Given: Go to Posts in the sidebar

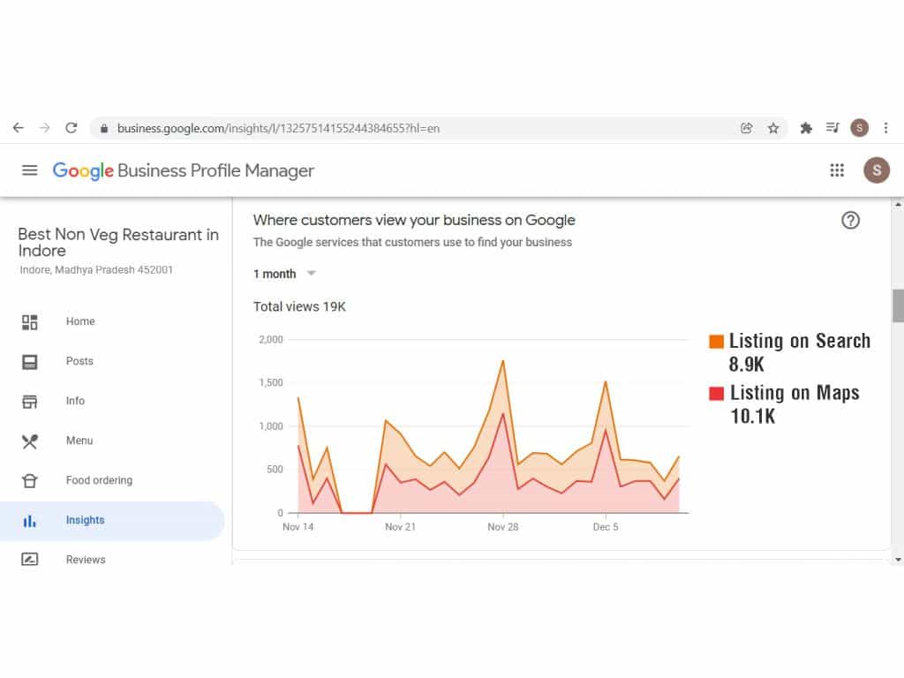Looking at the screenshot, I should point(79,361).
